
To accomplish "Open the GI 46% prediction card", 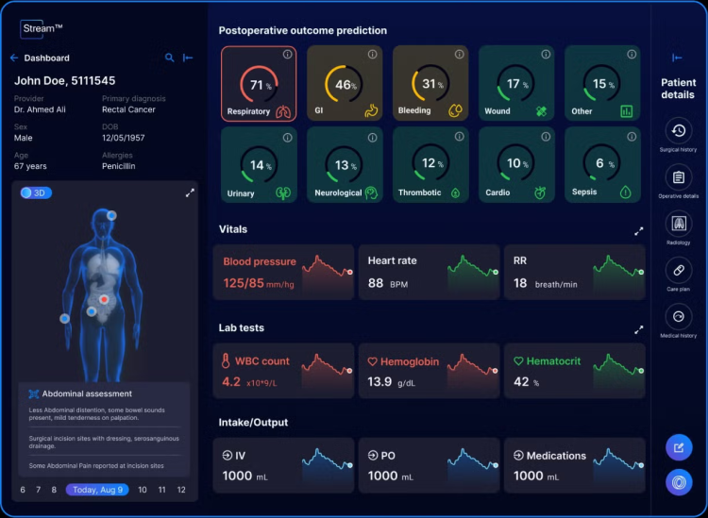I will point(345,83).
